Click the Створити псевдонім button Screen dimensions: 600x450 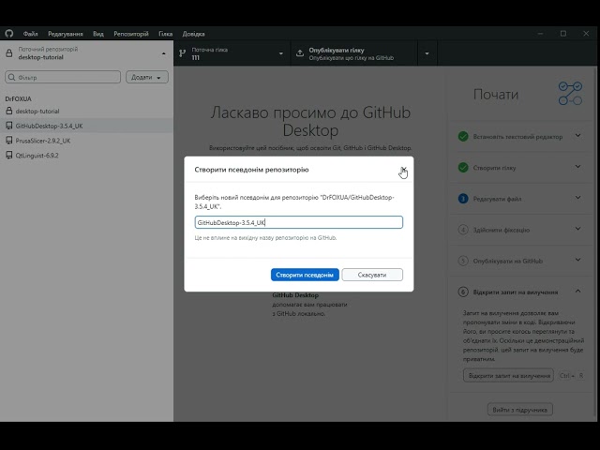pos(305,275)
